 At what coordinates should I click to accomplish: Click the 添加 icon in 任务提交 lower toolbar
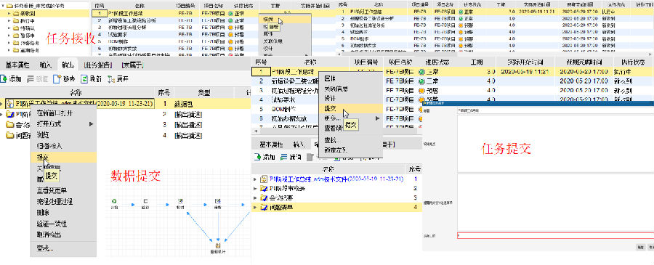coord(257,157)
